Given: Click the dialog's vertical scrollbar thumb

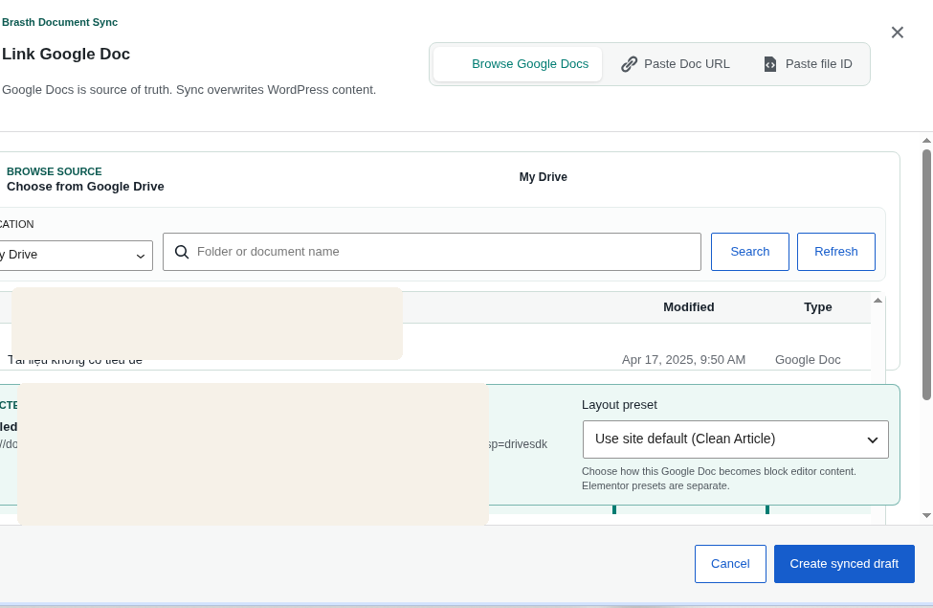Looking at the screenshot, I should [x=926, y=275].
